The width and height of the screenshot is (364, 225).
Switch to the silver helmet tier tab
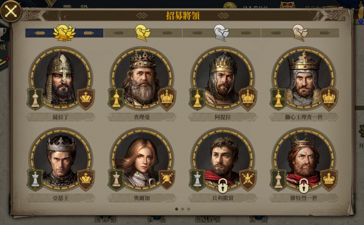221,33
